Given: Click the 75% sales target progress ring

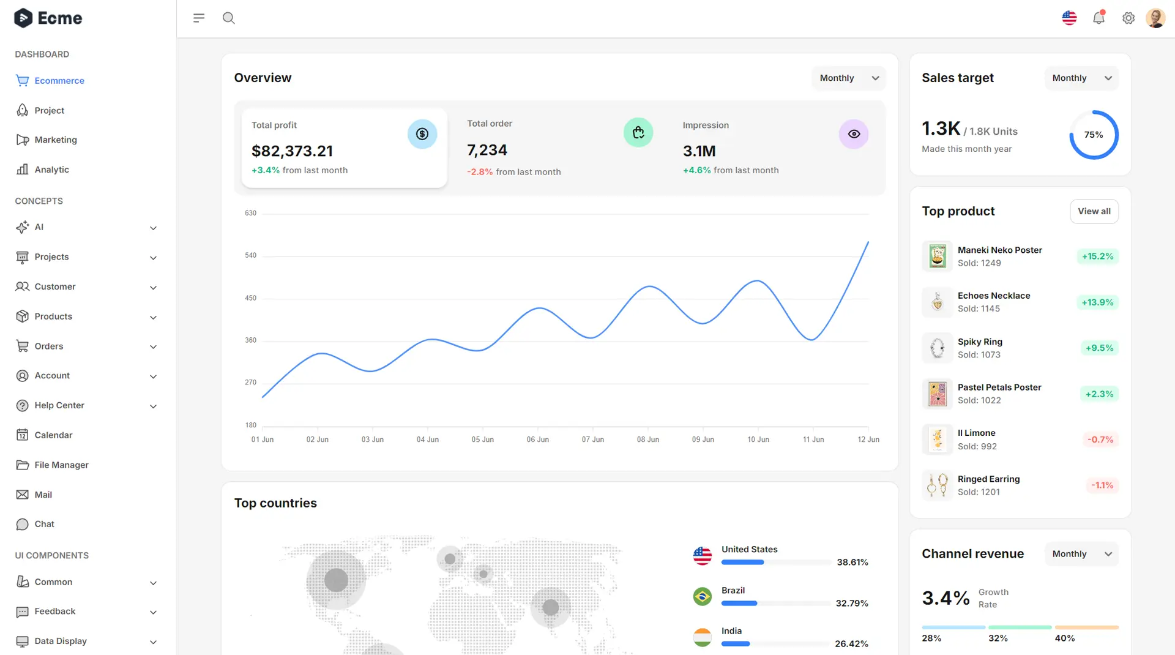Looking at the screenshot, I should [x=1094, y=135].
